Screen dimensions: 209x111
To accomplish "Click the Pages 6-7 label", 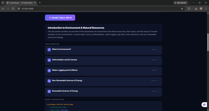I will pos(155,70).
